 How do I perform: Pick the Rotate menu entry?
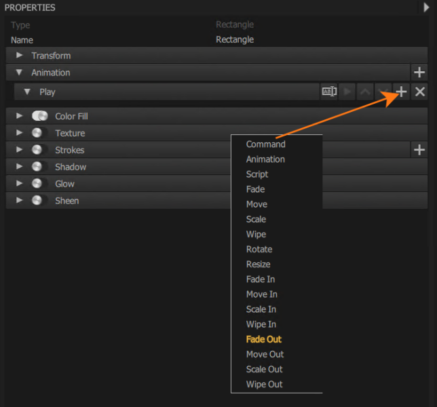[259, 249]
